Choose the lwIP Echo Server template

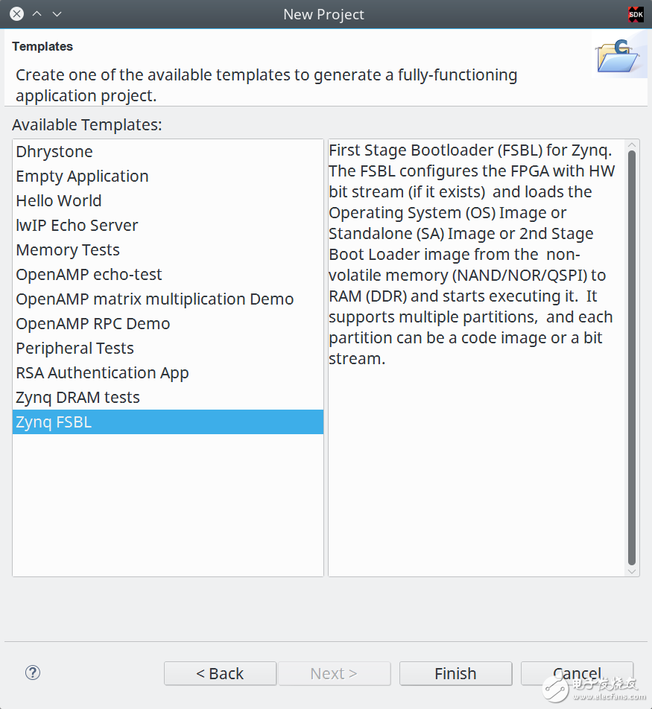click(77, 225)
